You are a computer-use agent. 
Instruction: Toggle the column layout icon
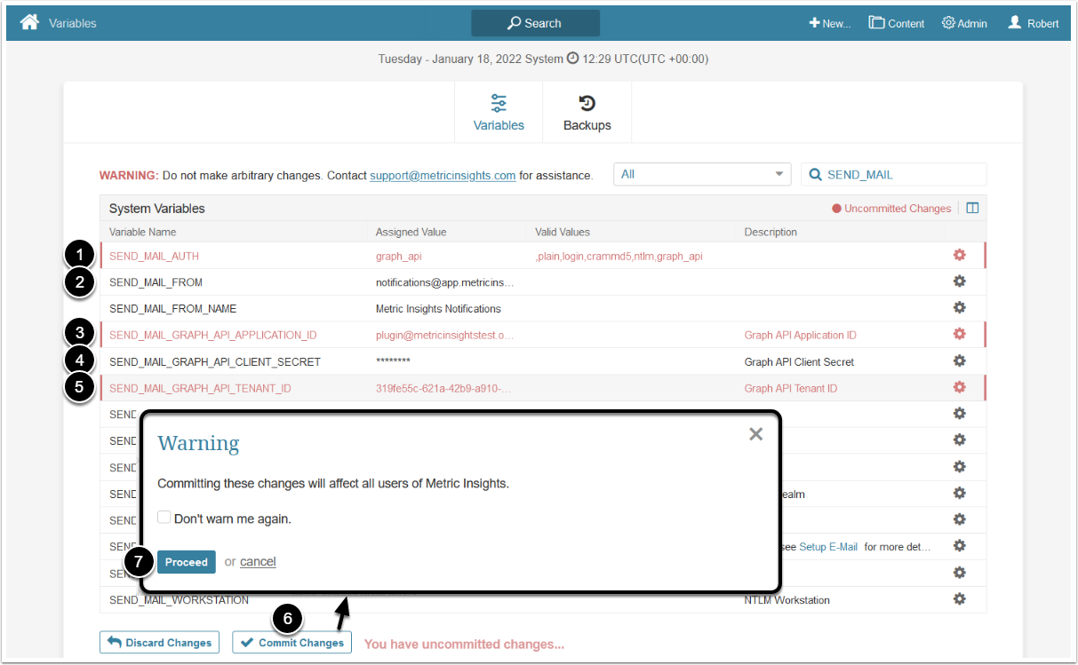972,209
